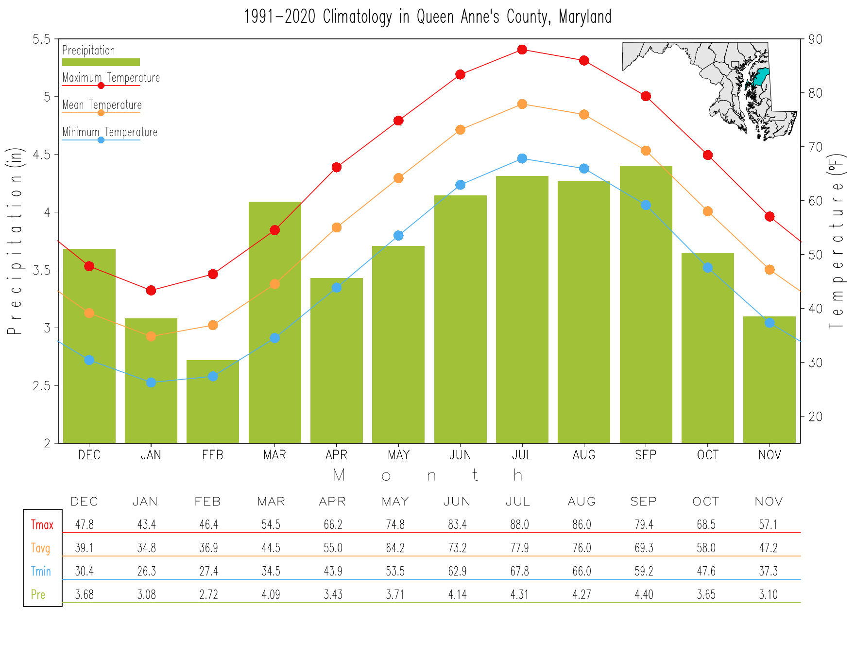Click the Temperature (°F) axis title

[838, 241]
